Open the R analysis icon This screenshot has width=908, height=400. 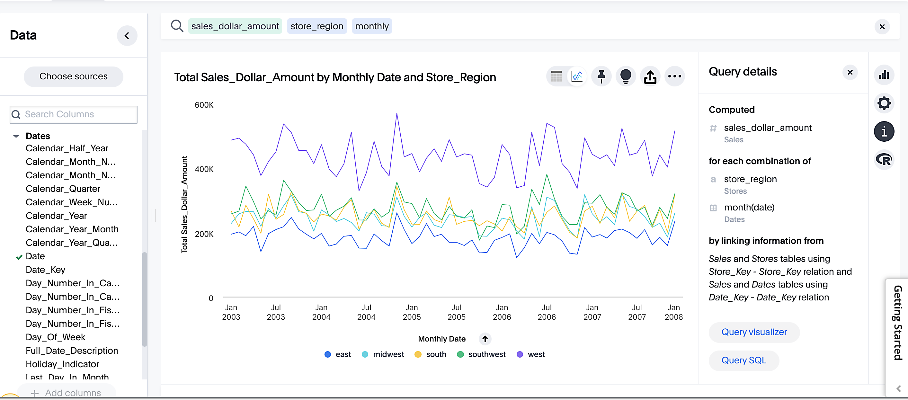[x=884, y=160]
